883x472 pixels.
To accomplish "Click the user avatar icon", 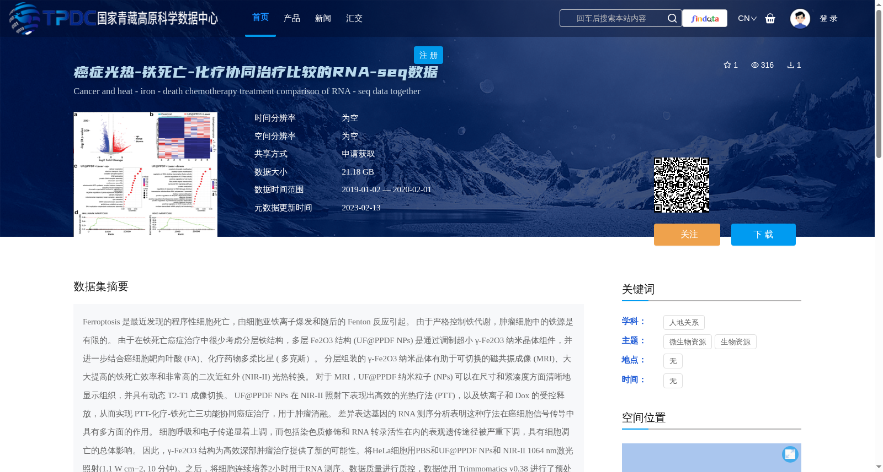I will (800, 18).
